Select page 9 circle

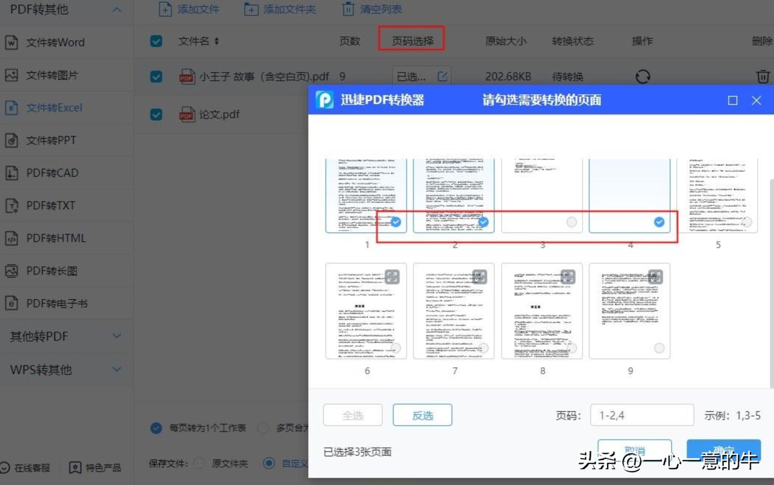pos(659,348)
